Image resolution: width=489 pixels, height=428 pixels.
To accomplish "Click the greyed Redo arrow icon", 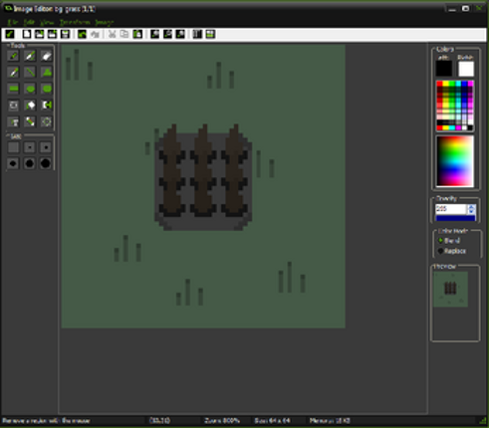I will click(95, 34).
